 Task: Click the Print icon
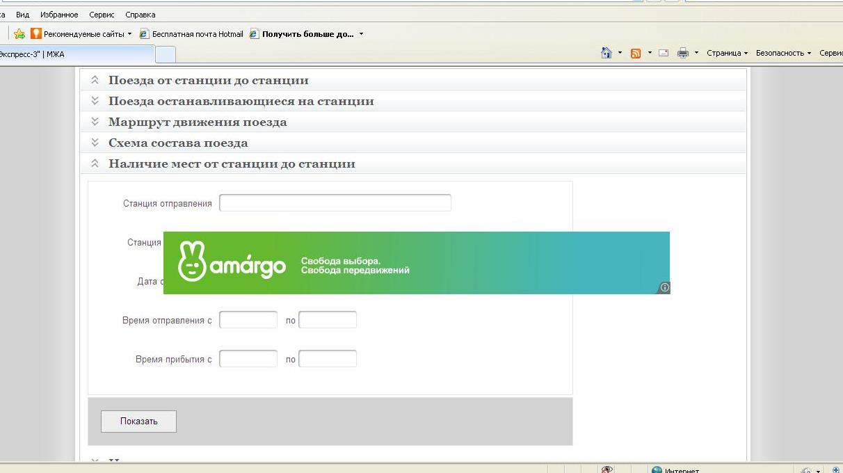pyautogui.click(x=683, y=53)
